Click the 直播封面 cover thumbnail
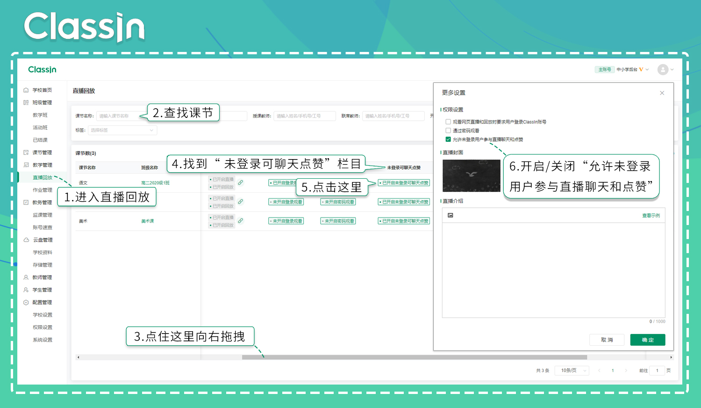This screenshot has height=408, width=701. click(471, 175)
